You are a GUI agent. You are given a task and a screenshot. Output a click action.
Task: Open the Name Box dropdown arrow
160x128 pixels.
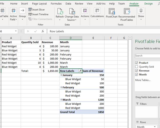(x=16, y=31)
